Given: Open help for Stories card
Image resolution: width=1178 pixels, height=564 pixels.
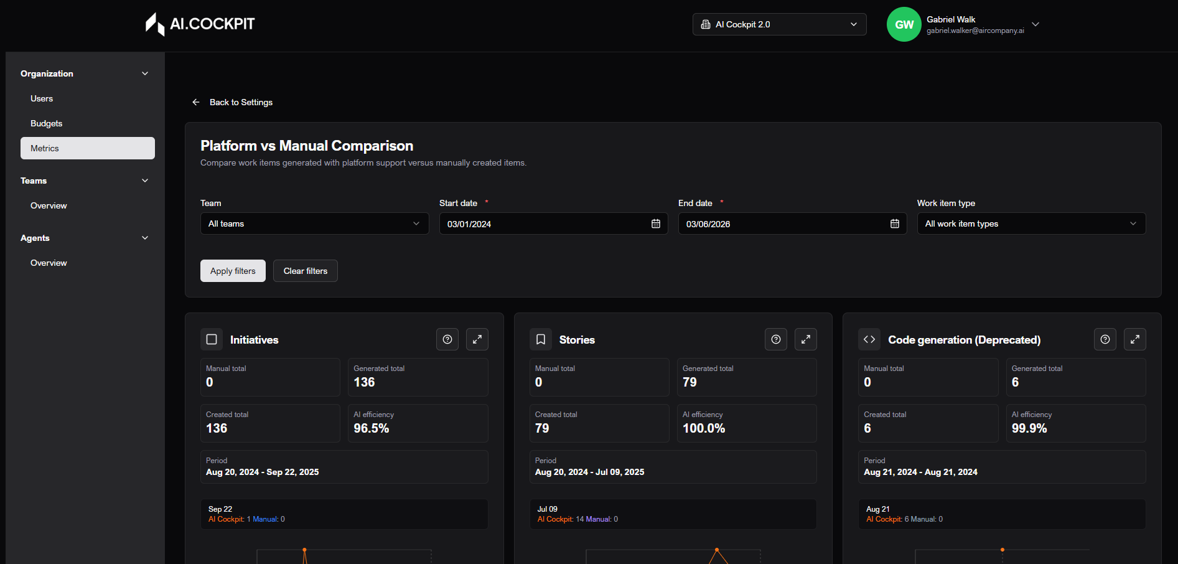Looking at the screenshot, I should [775, 339].
